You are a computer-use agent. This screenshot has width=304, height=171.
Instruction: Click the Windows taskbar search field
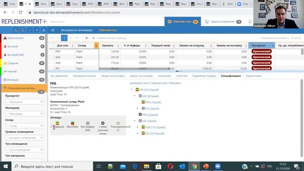pos(52,166)
